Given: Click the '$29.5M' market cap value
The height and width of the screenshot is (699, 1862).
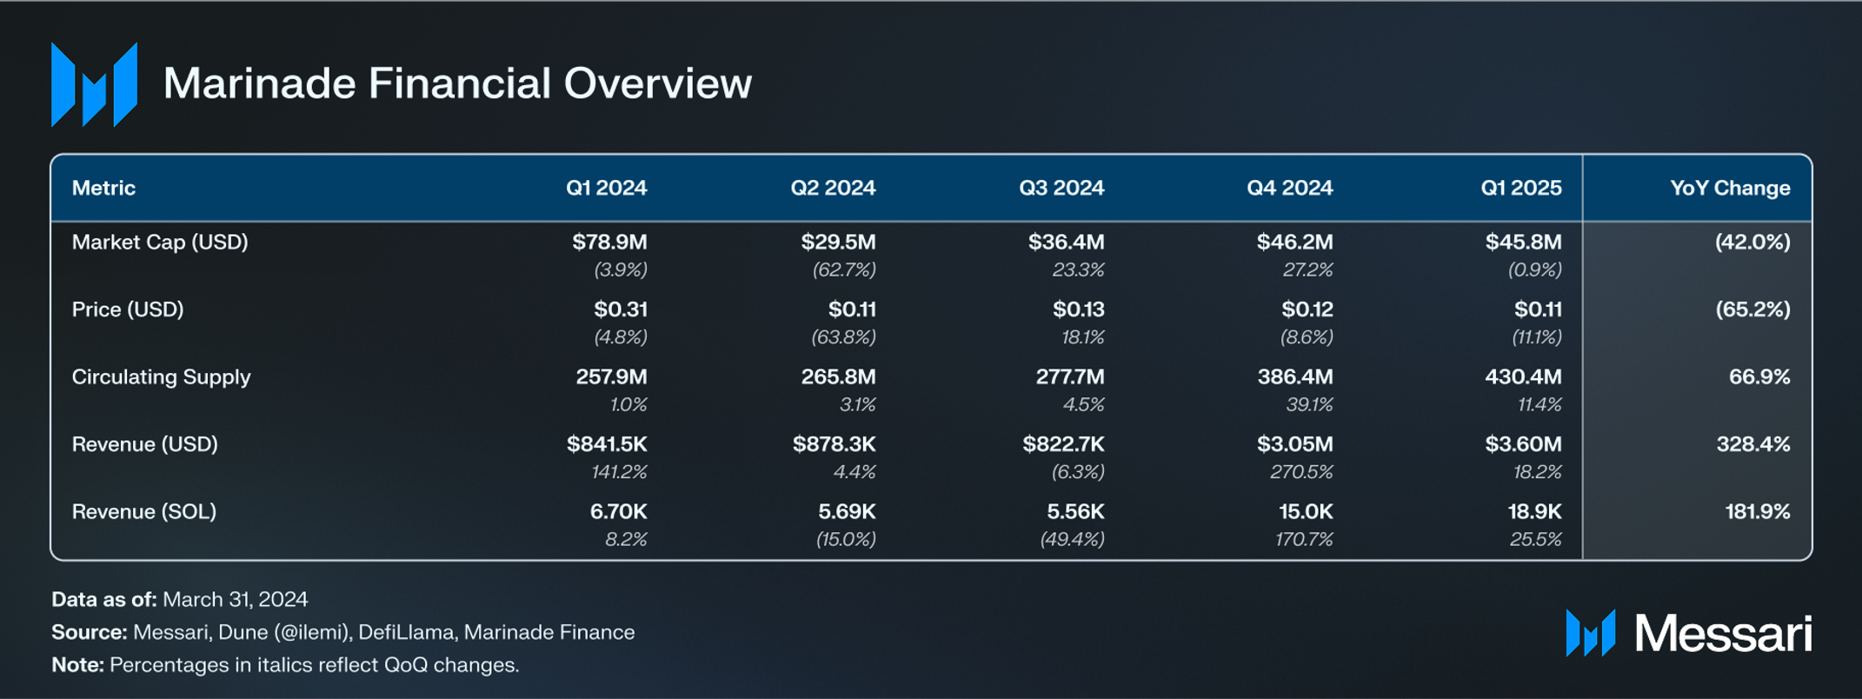Looking at the screenshot, I should (838, 242).
